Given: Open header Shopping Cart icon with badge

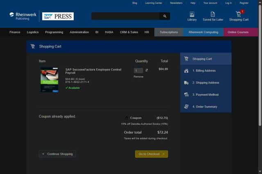Looking at the screenshot, I should coord(239,14).
